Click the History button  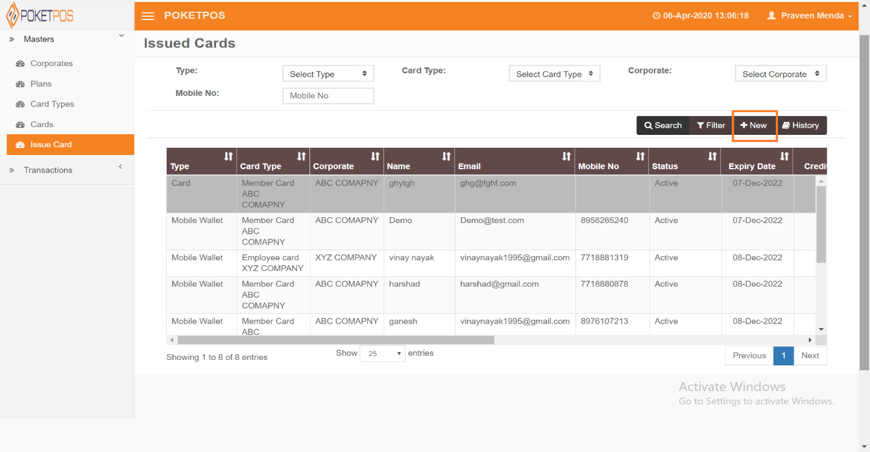(801, 125)
